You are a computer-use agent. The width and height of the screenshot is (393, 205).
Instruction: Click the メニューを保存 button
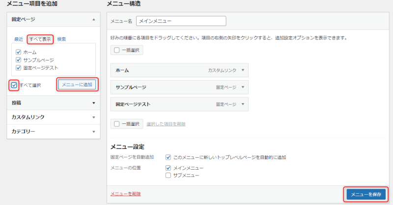pyautogui.click(x=365, y=194)
